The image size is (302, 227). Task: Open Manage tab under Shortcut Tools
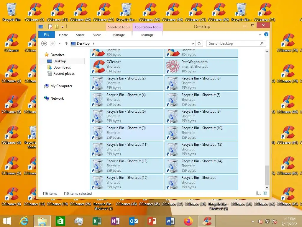[119, 35]
